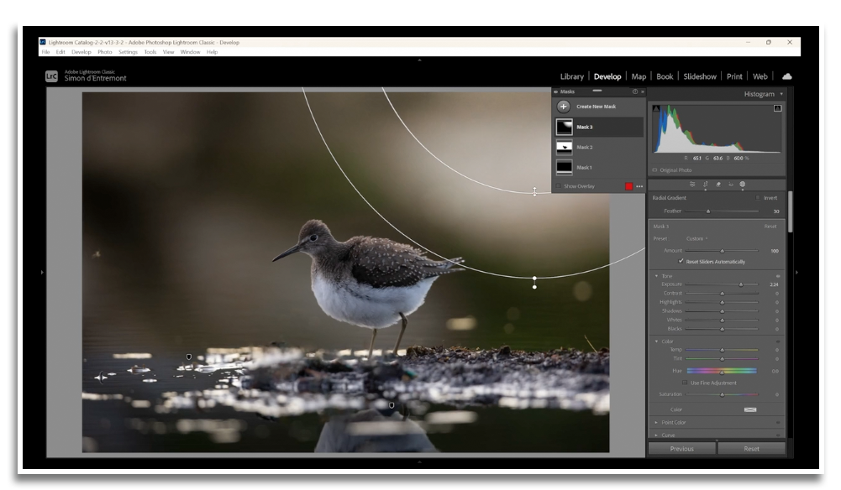Uncheck Reset Sliders Automatically

pos(681,261)
